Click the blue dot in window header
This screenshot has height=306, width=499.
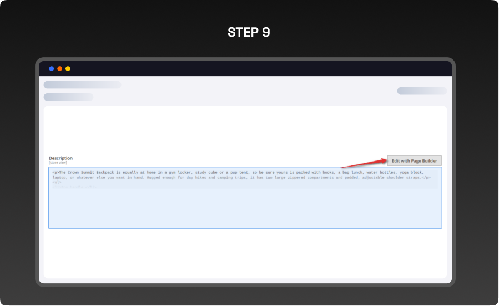[51, 69]
